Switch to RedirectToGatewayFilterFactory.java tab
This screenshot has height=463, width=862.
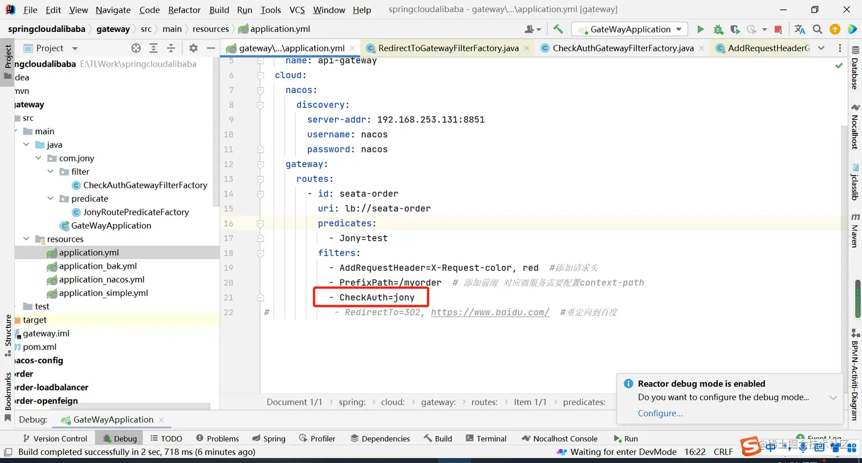[448, 48]
